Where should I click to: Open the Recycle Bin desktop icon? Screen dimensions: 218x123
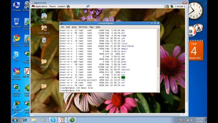tap(16, 23)
